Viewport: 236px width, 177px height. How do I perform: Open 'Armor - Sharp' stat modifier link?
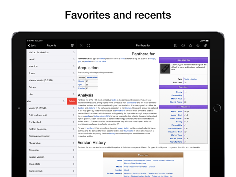coord(176,118)
